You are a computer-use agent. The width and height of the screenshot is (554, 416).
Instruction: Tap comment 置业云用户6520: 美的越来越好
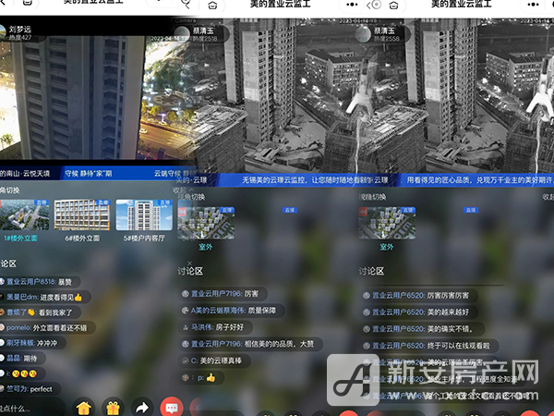click(x=418, y=312)
